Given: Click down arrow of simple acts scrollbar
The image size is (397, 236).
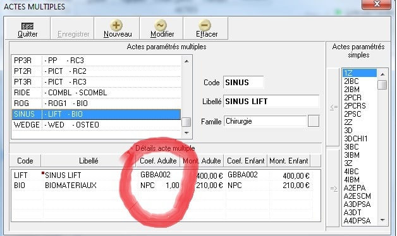Looking at the screenshot, I should point(382,220).
